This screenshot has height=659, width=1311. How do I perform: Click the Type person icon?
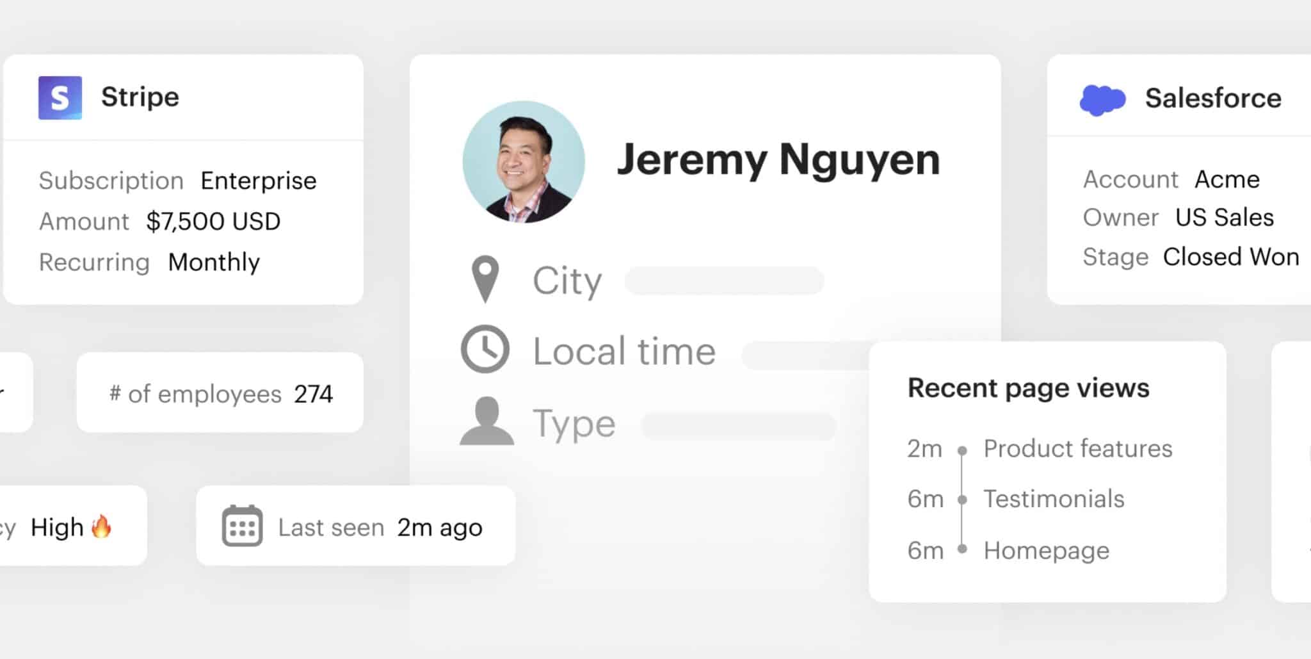(x=487, y=421)
